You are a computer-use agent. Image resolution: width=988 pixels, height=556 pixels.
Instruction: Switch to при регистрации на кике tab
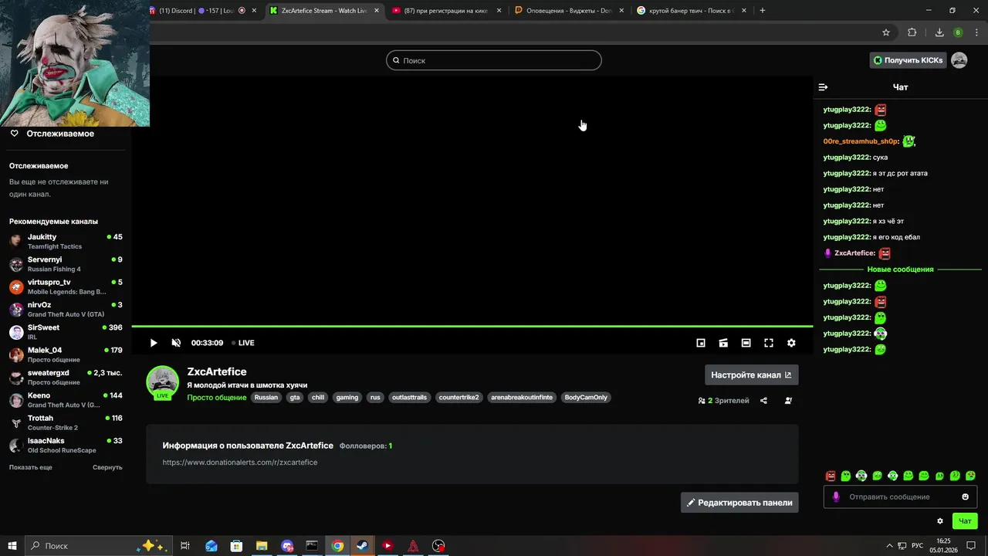[x=447, y=11]
